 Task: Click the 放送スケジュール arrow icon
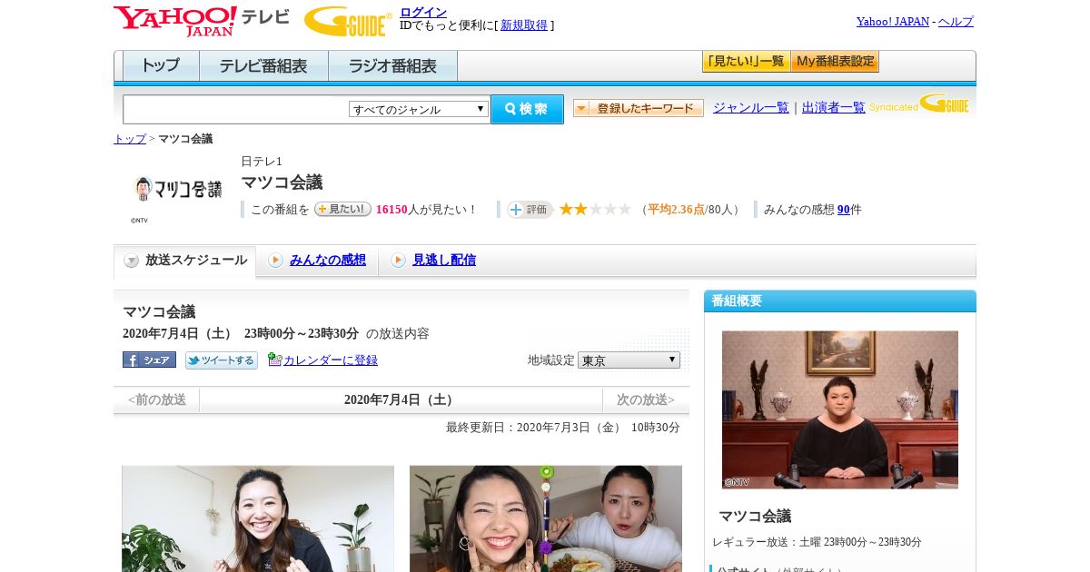pos(132,261)
